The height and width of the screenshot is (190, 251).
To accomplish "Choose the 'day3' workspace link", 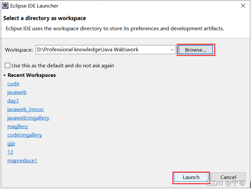I will 13,101.
